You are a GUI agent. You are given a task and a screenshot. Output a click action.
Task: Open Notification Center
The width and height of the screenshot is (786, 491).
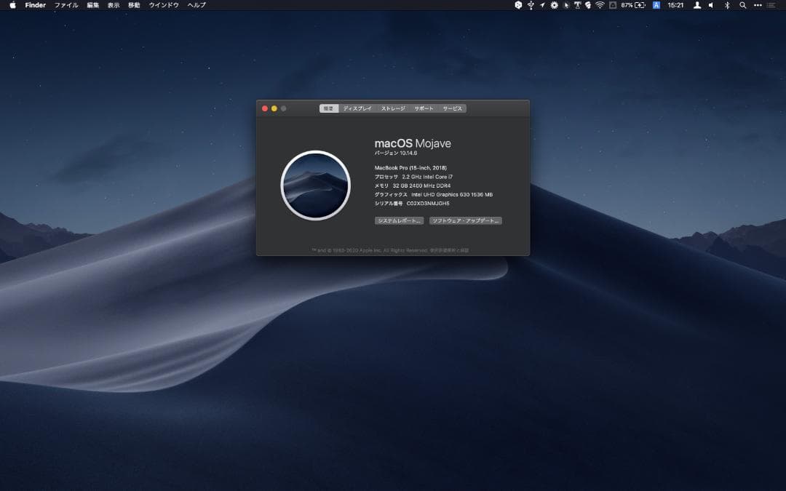point(771,5)
